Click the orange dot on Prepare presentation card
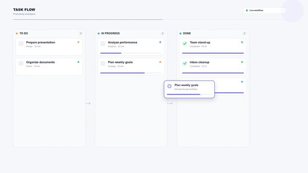Image resolution: width=308 pixels, height=173 pixels. 78,42
